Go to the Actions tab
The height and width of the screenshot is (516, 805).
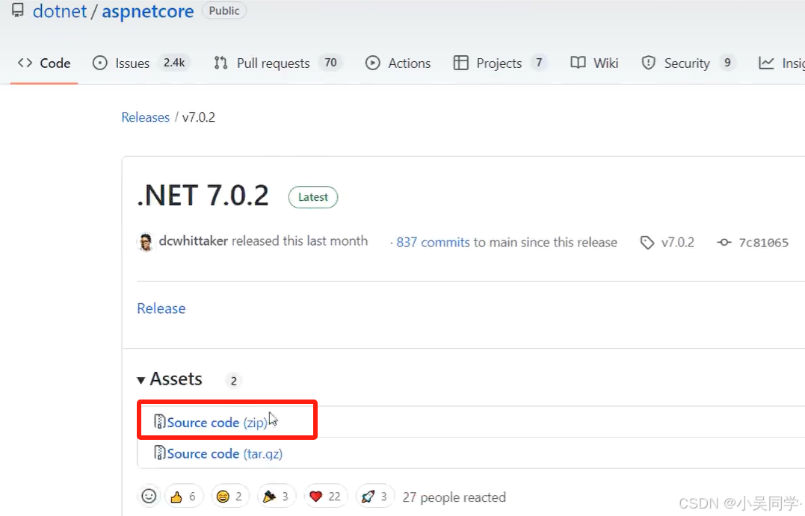[x=398, y=63]
